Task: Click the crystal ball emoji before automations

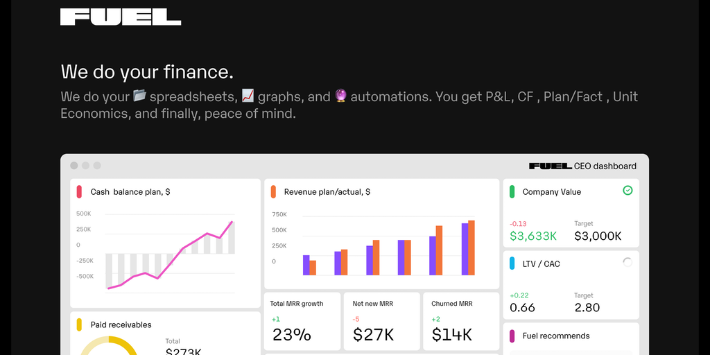Action: [340, 96]
